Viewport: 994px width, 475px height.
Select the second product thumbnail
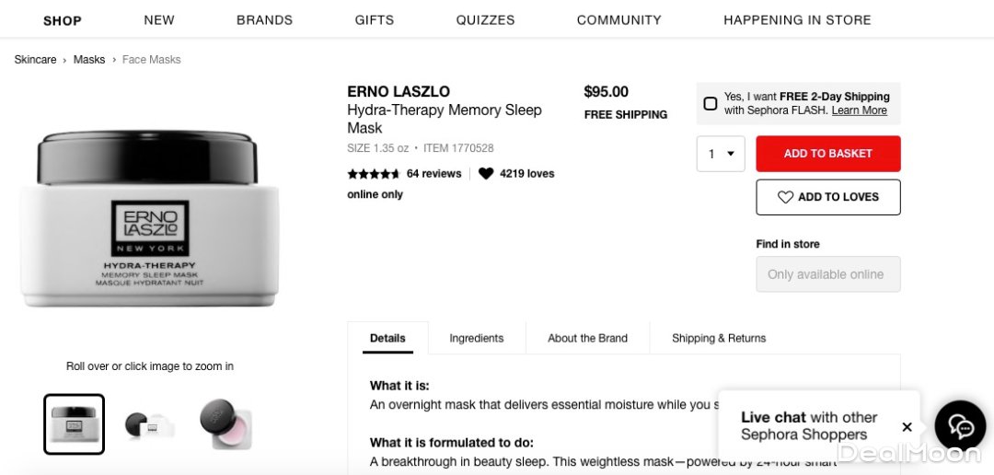point(149,424)
